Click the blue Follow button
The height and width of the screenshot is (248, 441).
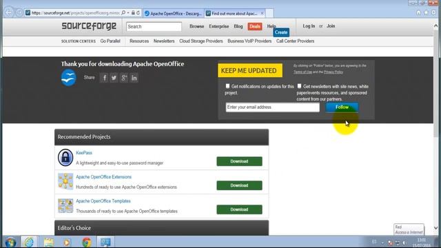342,107
